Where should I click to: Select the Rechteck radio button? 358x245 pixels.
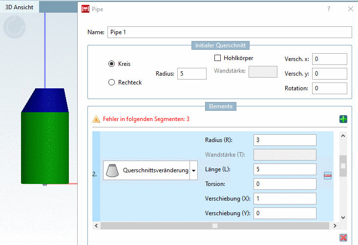pos(111,82)
